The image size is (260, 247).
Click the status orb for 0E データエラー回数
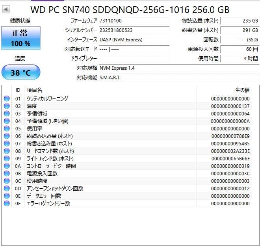coord(7,196)
